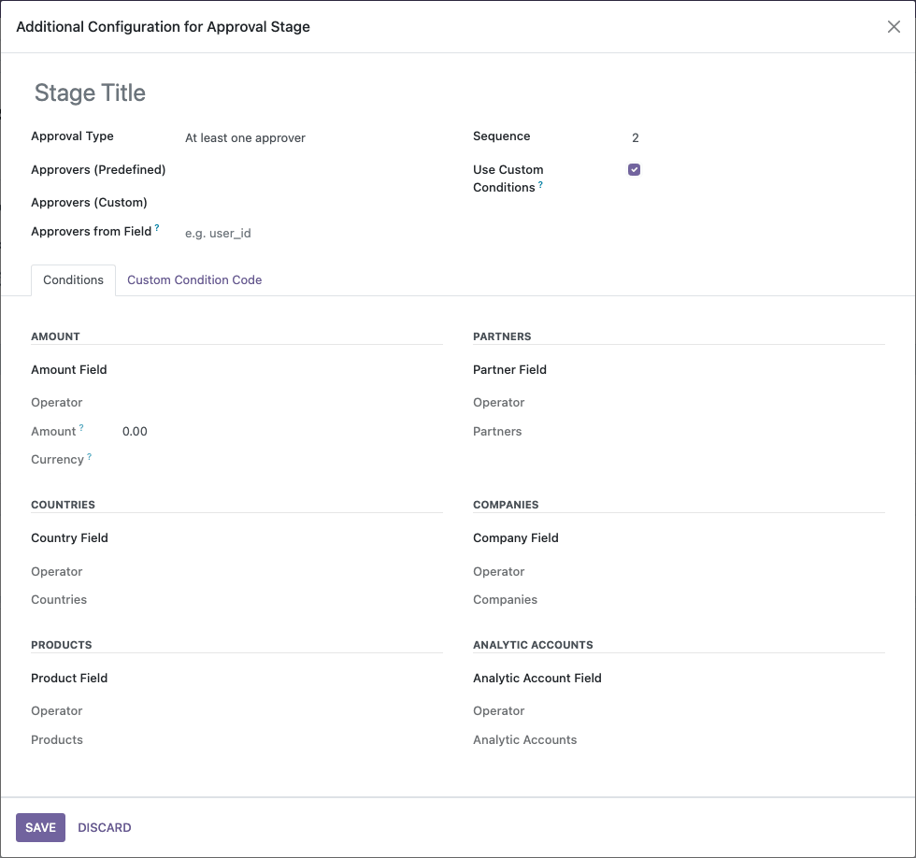The height and width of the screenshot is (858, 916).
Task: Click the Save button
Action: pos(40,828)
